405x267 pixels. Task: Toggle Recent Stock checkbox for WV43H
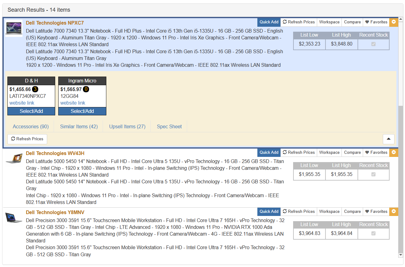point(374,174)
